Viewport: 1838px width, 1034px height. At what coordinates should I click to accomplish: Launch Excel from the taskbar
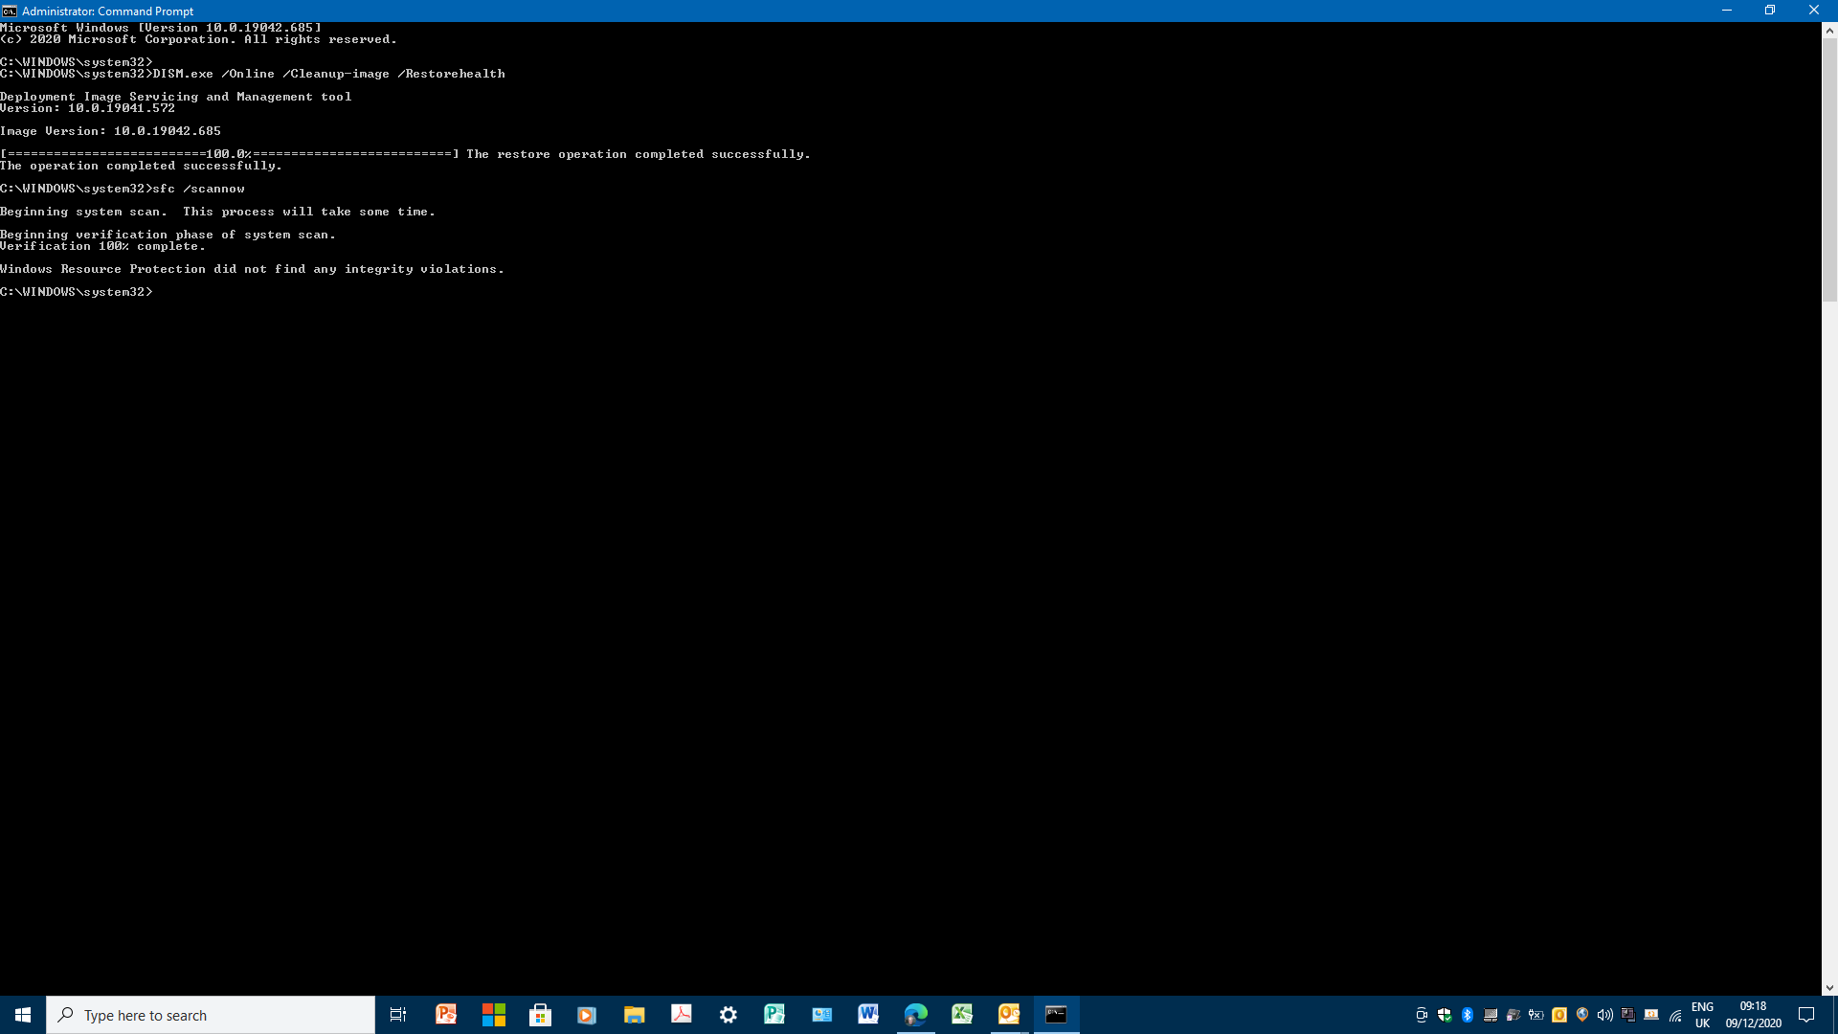(962, 1014)
